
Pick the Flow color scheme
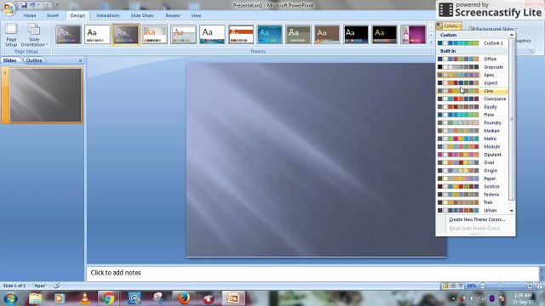tap(472, 115)
